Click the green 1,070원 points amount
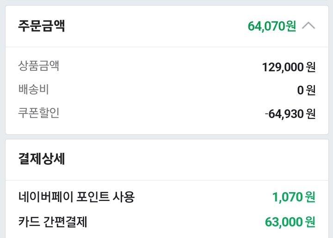 tap(294, 197)
